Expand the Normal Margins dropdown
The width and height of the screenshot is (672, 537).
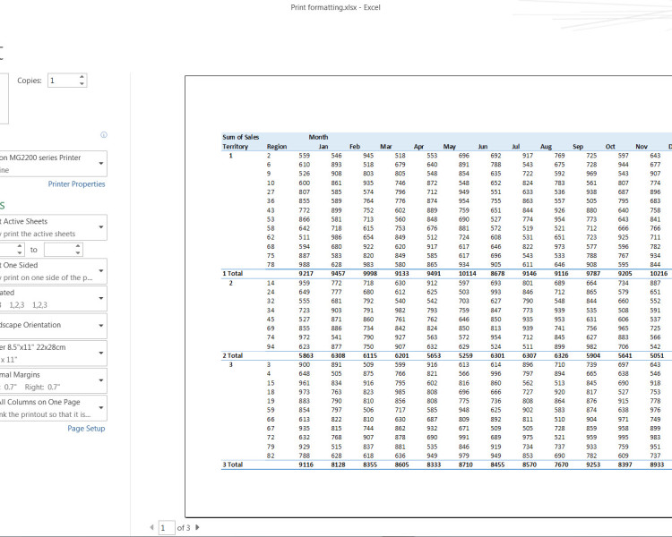click(x=54, y=380)
